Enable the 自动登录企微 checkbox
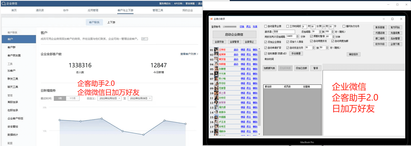411x146 pixels. coord(266,26)
